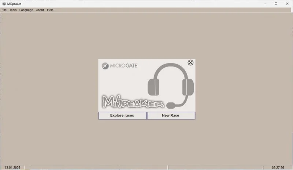This screenshot has width=293, height=170.
Task: Open the Language menu
Action: [26, 10]
